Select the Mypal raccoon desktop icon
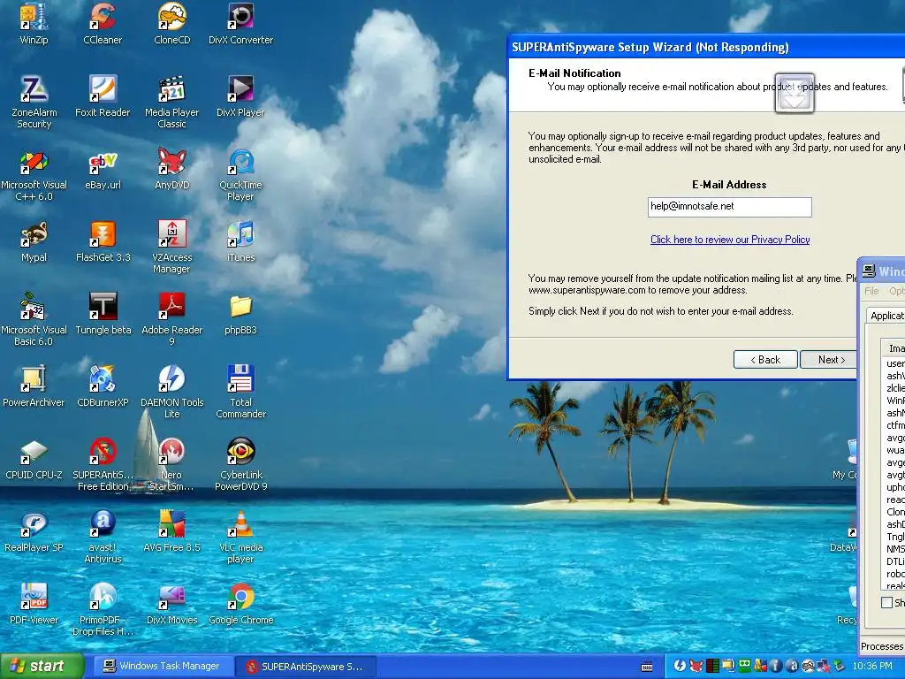 (x=34, y=242)
